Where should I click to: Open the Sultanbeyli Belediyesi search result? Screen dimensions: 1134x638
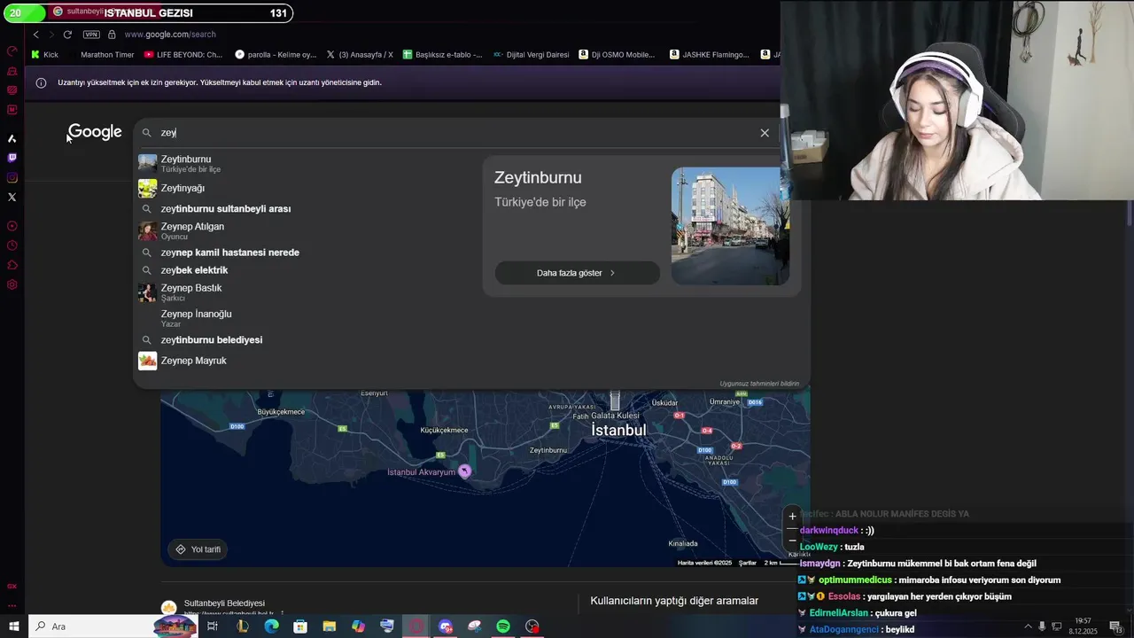pyautogui.click(x=224, y=603)
